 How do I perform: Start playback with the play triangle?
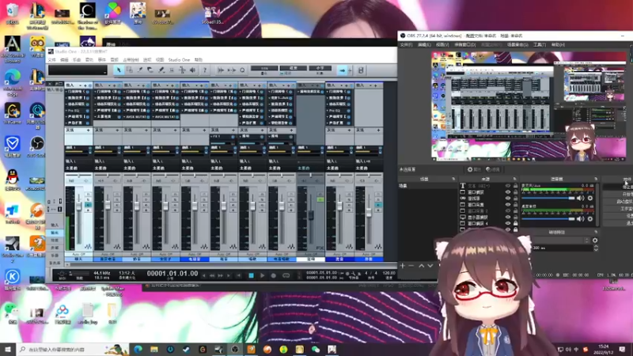262,275
